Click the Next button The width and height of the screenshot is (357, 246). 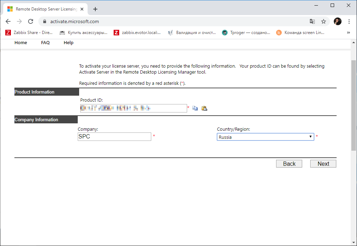point(323,164)
